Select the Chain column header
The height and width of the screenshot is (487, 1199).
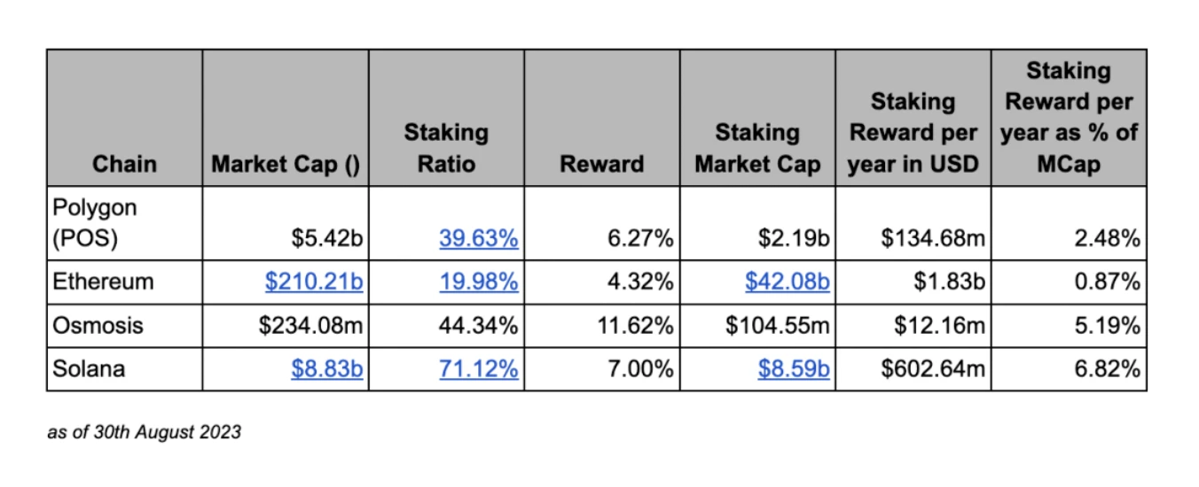pyautogui.click(x=124, y=165)
